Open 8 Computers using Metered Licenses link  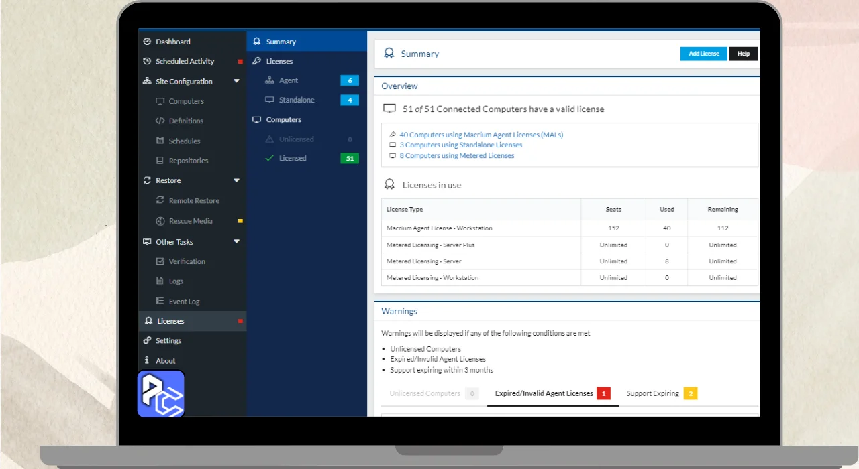point(456,155)
